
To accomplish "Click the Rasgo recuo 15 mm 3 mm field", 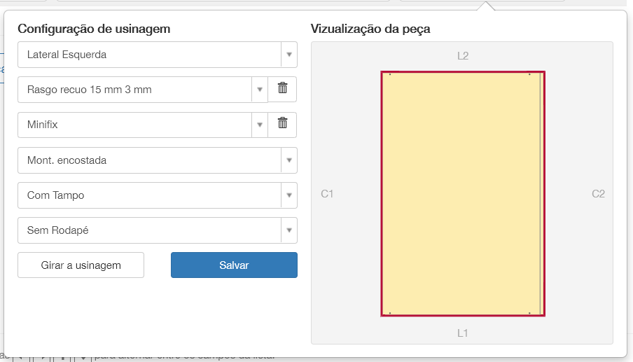I will (x=134, y=90).
